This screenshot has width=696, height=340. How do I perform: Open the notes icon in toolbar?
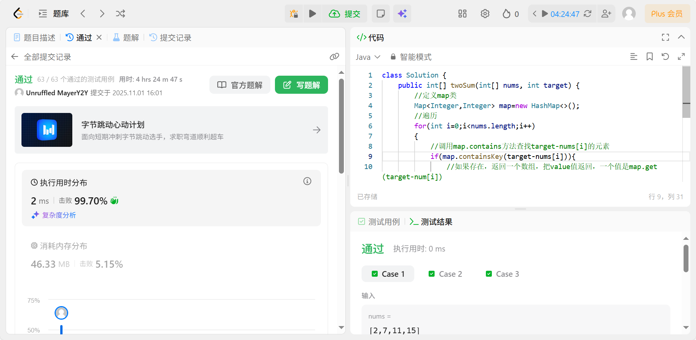[x=381, y=14]
